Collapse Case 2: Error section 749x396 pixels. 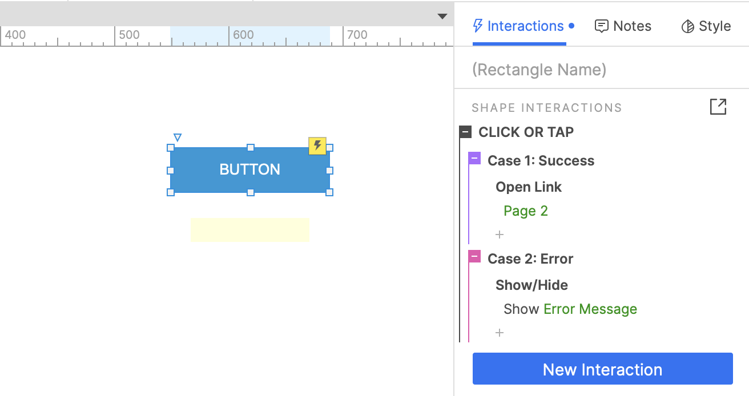[x=474, y=256]
